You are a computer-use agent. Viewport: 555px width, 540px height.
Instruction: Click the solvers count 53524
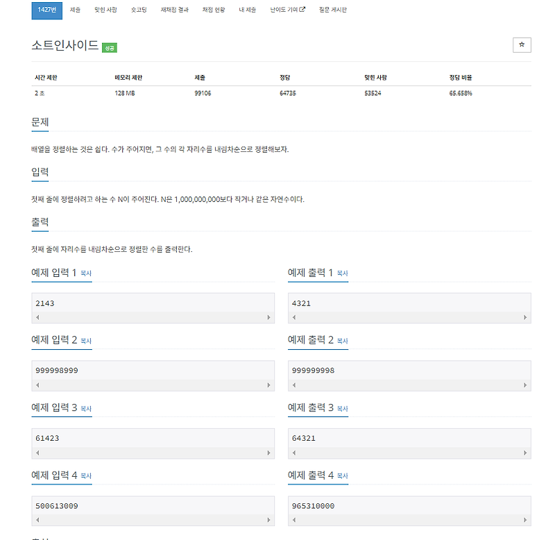[373, 93]
